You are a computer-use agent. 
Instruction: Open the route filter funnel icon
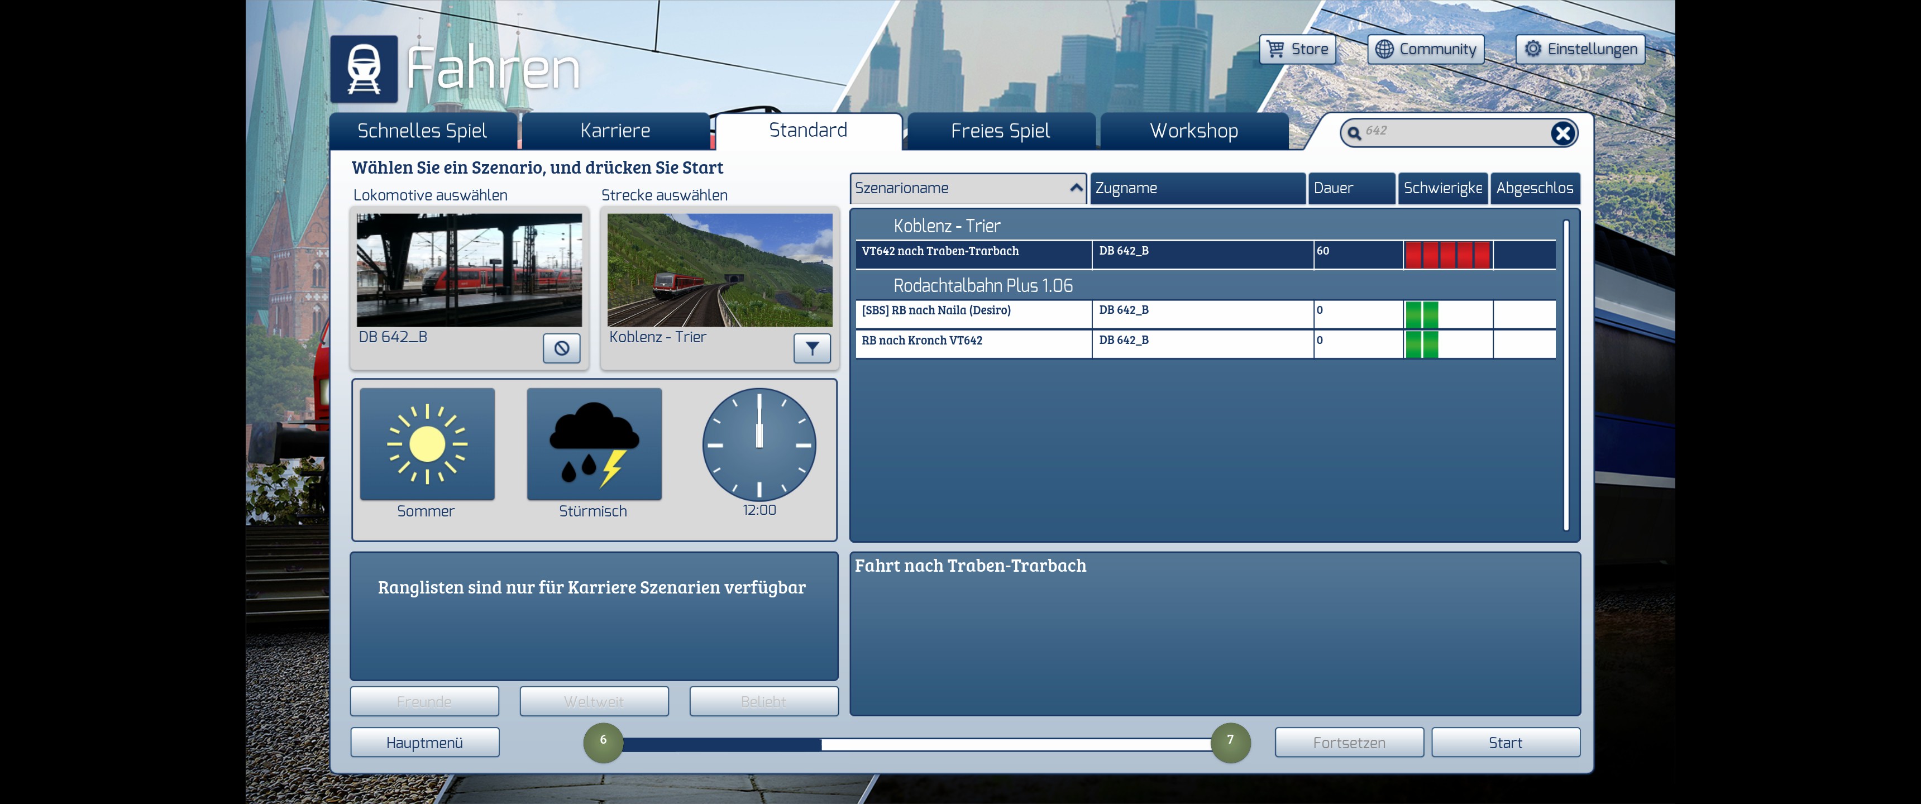pos(812,347)
